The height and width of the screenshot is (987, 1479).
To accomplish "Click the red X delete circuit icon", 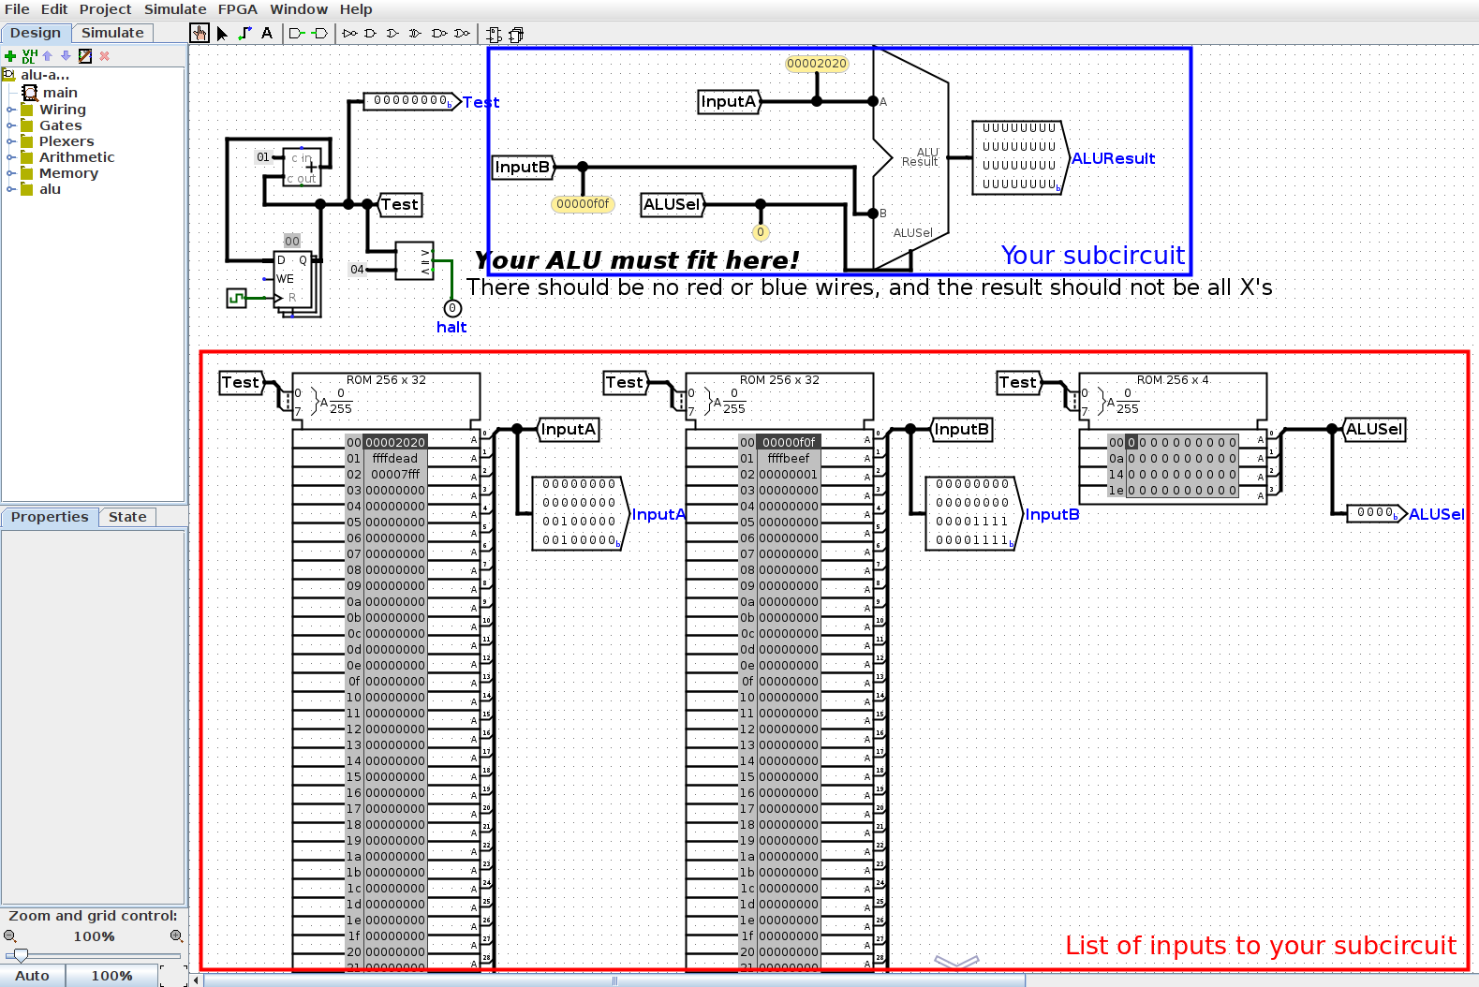I will coord(105,56).
